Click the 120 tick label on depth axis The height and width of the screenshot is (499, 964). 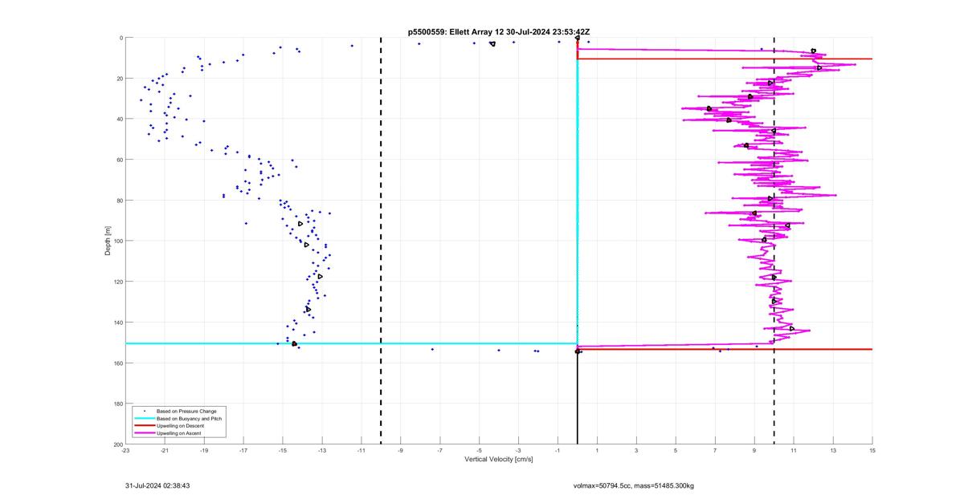[x=117, y=282]
